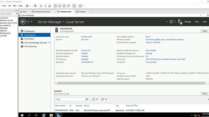Sort events by the Severity column

click(79, 106)
